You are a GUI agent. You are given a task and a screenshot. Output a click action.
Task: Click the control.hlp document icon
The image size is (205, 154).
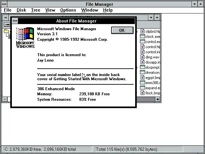[x=142, y=47]
